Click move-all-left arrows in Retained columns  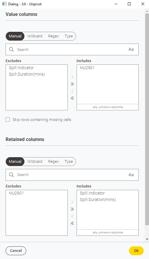coord(72,223)
